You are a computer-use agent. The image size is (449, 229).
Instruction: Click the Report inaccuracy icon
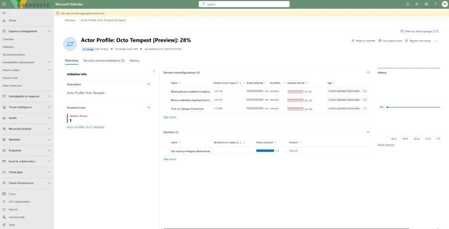click(407, 40)
